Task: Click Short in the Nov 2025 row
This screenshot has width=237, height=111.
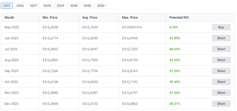Action: (221, 93)
